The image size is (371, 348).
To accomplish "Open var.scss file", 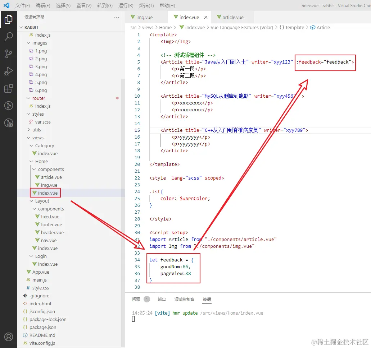I will pyautogui.click(x=42, y=122).
